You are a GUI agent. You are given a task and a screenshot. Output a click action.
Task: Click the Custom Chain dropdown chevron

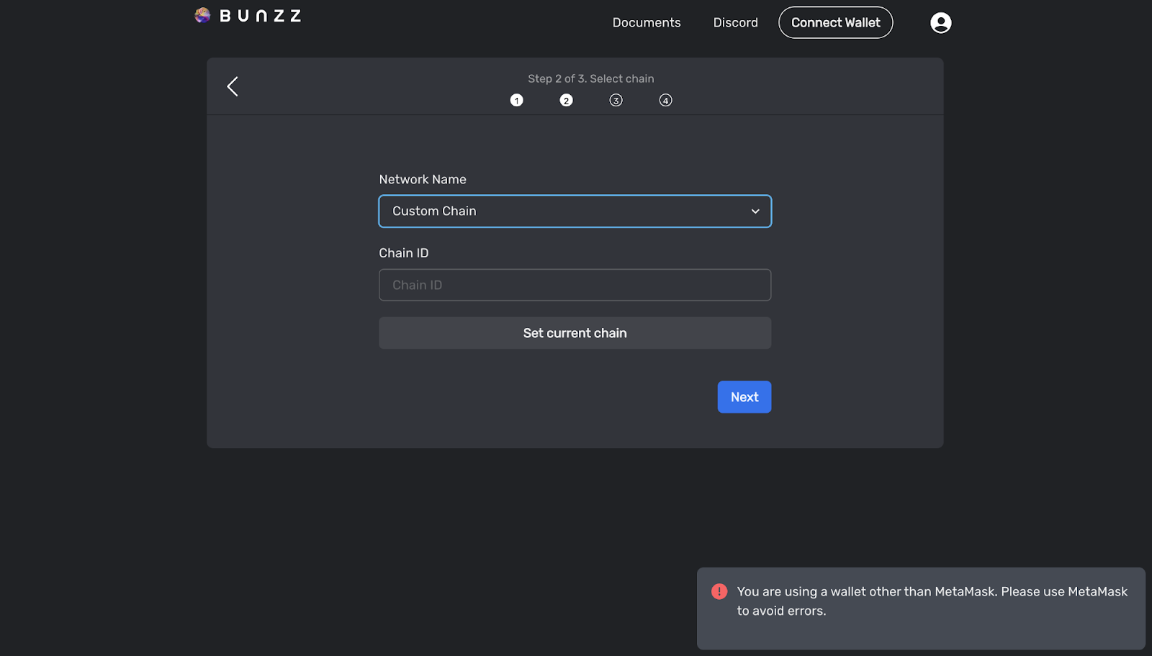755,211
